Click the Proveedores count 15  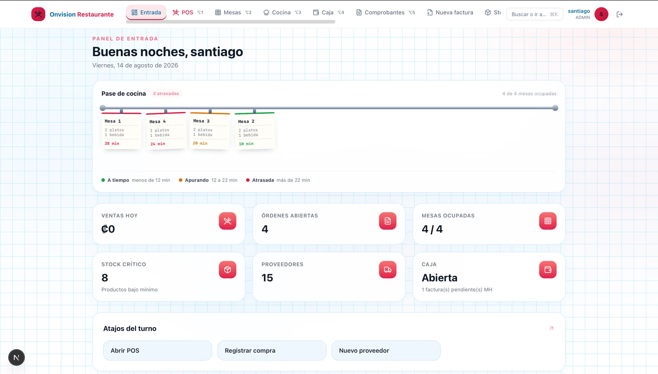[x=267, y=278]
